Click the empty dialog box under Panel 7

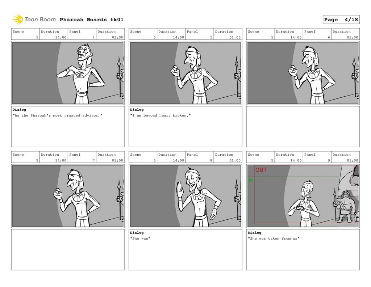[68, 250]
